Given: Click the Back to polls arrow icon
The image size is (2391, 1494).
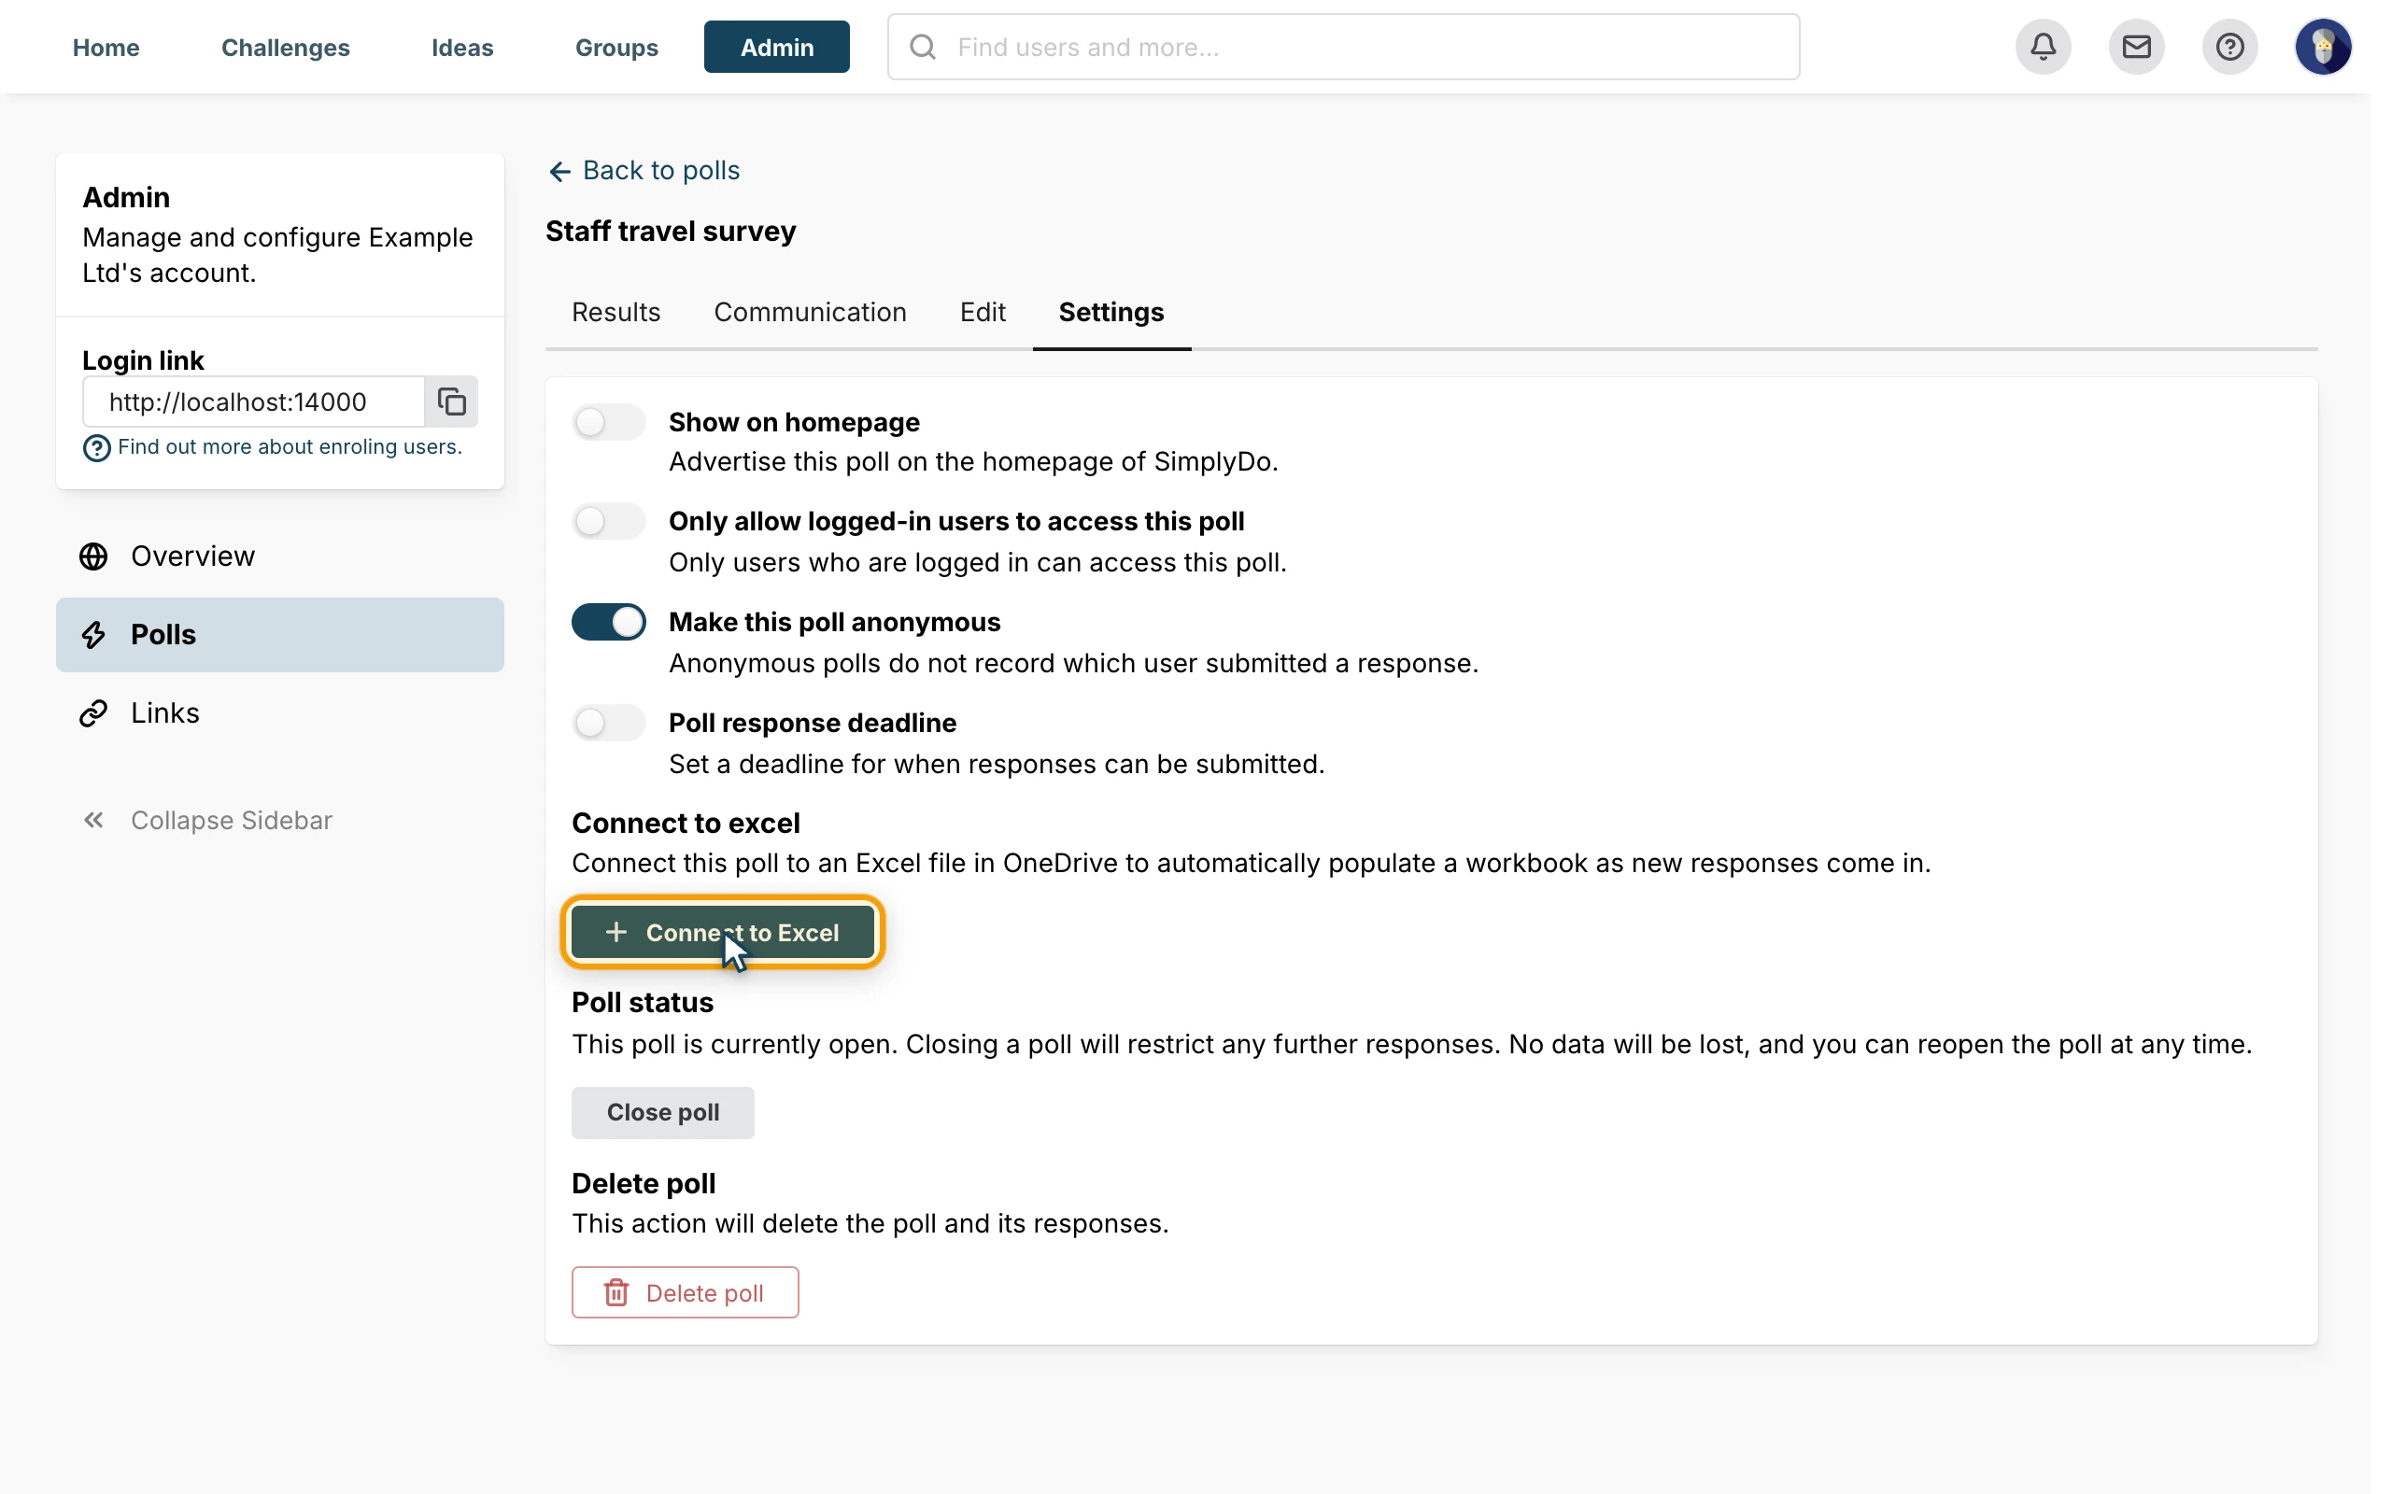Looking at the screenshot, I should click(x=560, y=172).
